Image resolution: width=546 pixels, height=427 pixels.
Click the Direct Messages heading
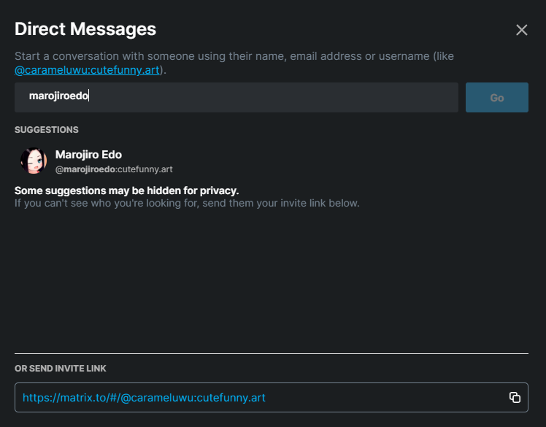click(x=85, y=29)
